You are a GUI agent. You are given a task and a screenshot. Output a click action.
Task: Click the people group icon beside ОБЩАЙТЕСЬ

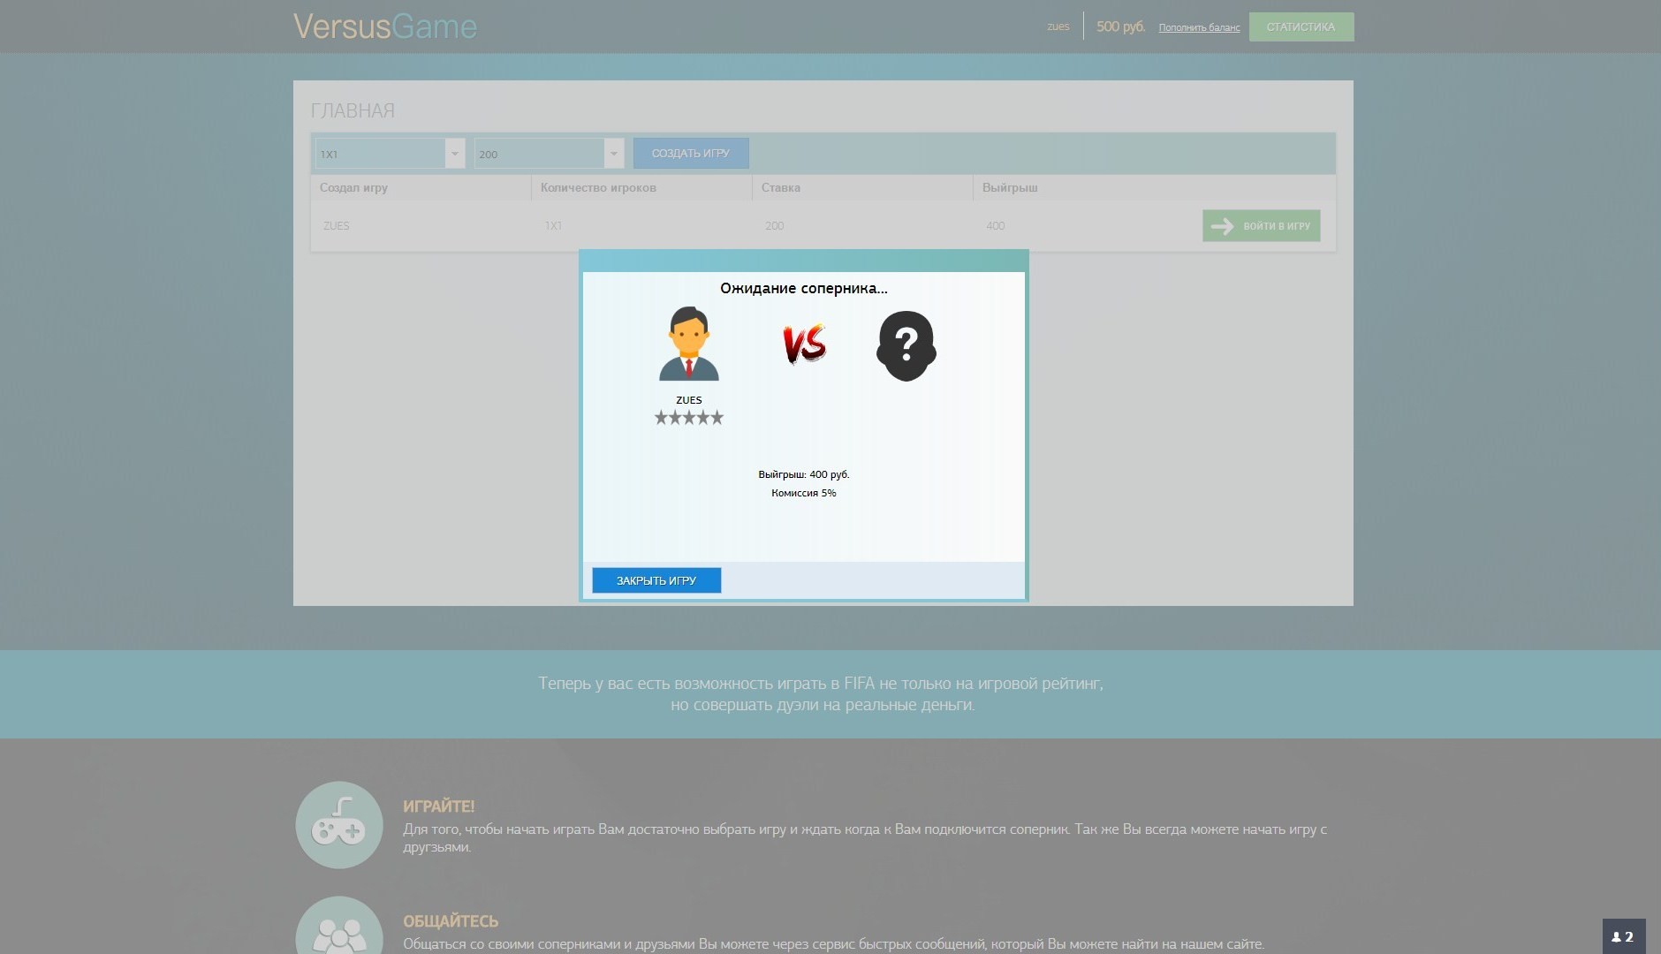pos(339,929)
